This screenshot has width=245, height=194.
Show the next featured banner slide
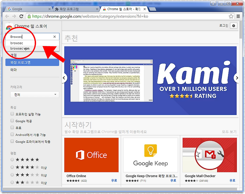(x=236, y=78)
